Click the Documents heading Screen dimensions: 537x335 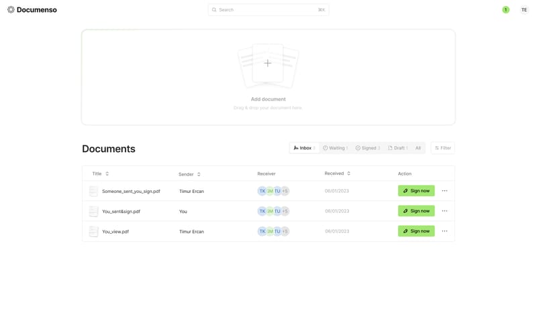pos(109,149)
